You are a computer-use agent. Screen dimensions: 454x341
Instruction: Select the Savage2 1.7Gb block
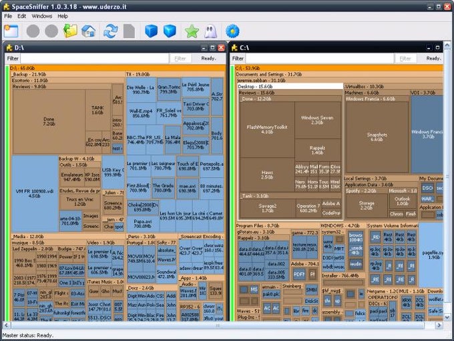tap(268, 208)
